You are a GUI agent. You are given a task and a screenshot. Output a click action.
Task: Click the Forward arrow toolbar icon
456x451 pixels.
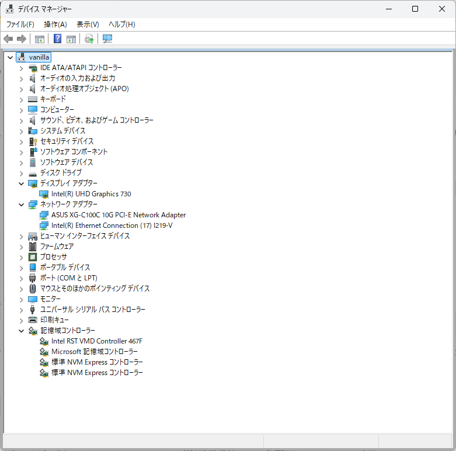pyautogui.click(x=22, y=39)
